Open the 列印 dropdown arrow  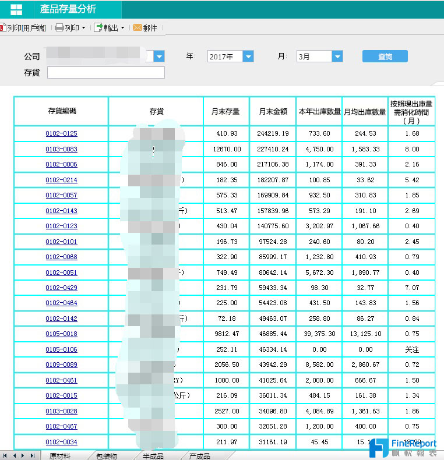click(83, 28)
